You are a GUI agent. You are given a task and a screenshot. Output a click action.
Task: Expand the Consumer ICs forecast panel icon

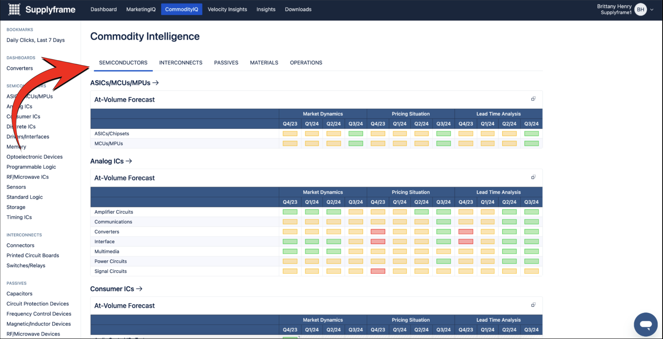click(533, 305)
